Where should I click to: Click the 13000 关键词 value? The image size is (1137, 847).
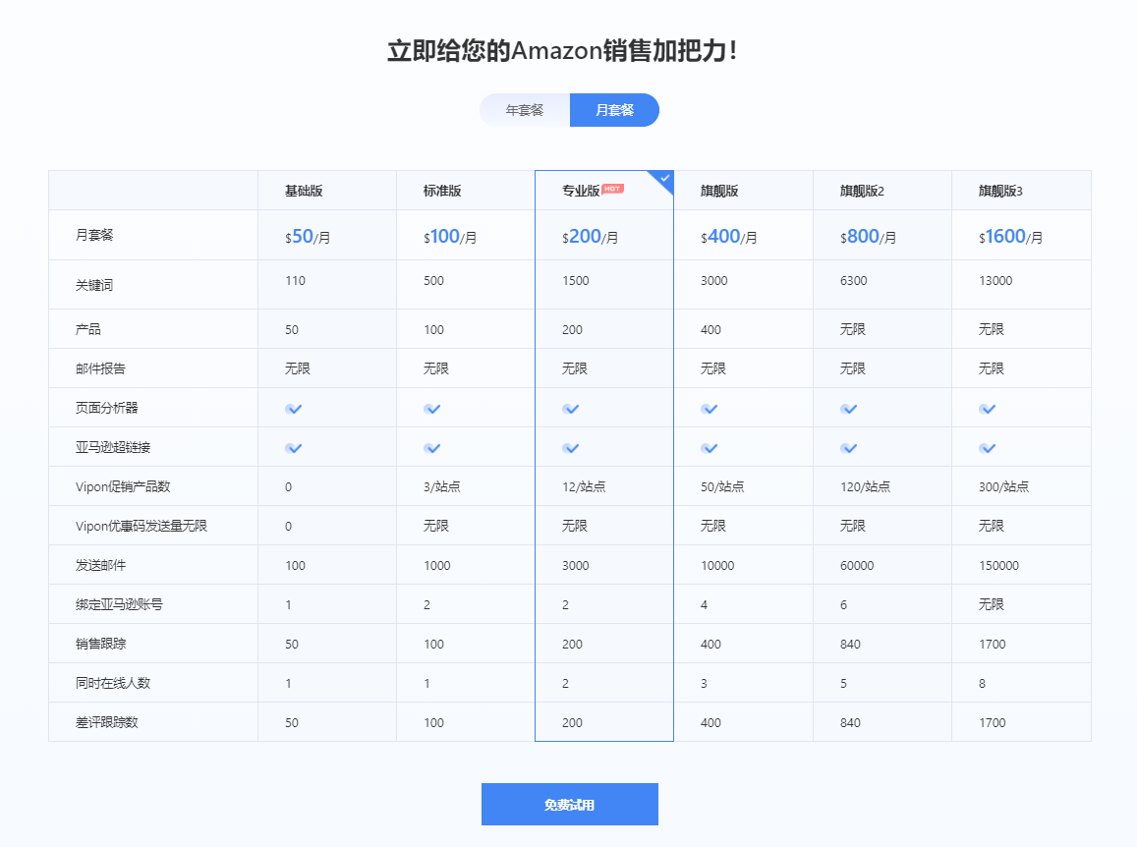995,281
